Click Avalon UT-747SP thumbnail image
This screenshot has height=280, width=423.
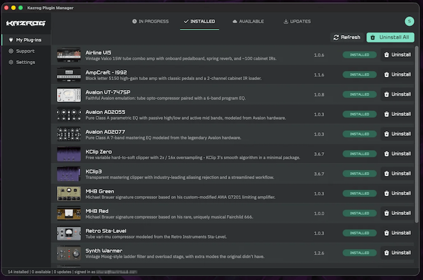[x=69, y=95]
